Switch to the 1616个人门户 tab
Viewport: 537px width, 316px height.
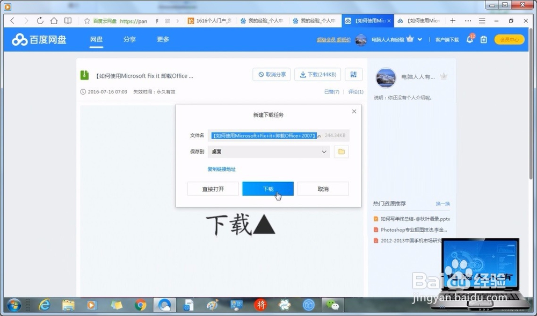tap(211, 21)
